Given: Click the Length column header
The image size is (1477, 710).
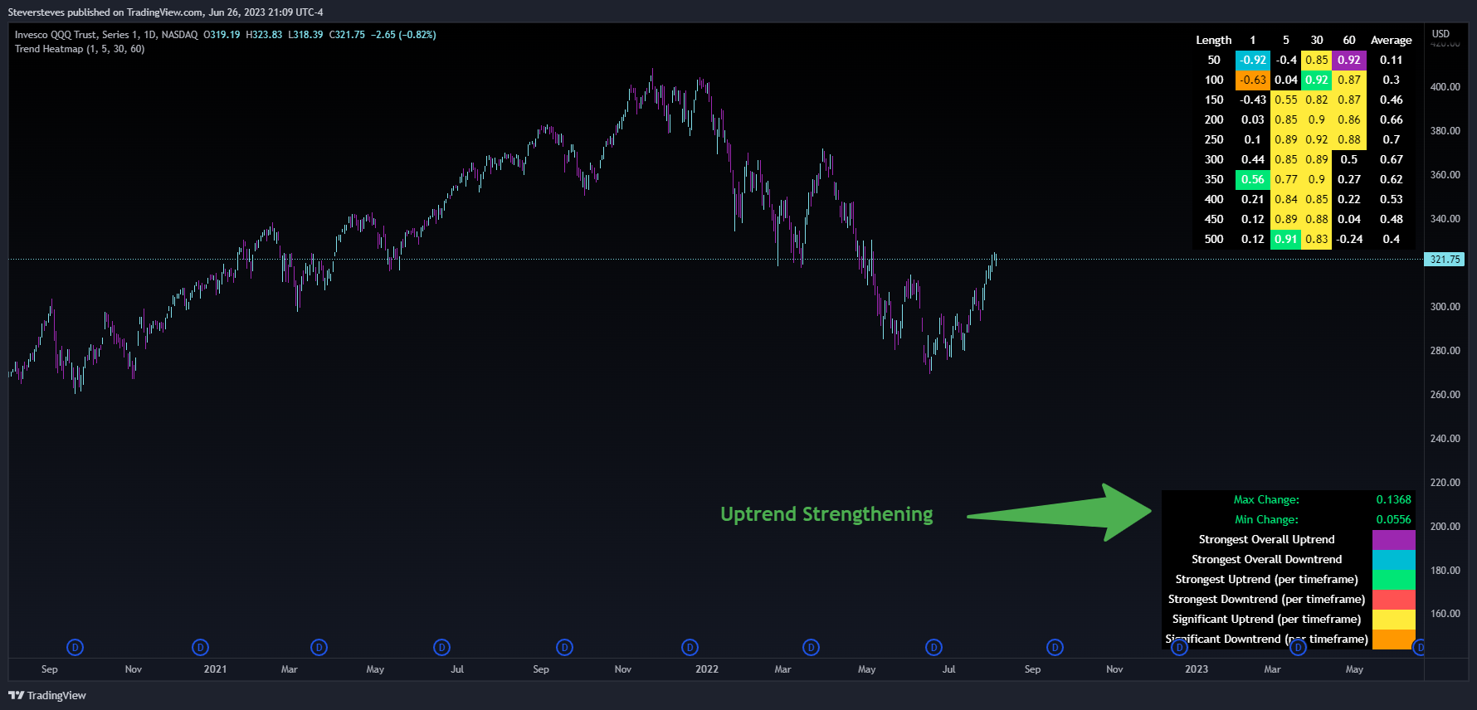Looking at the screenshot, I should (1214, 40).
